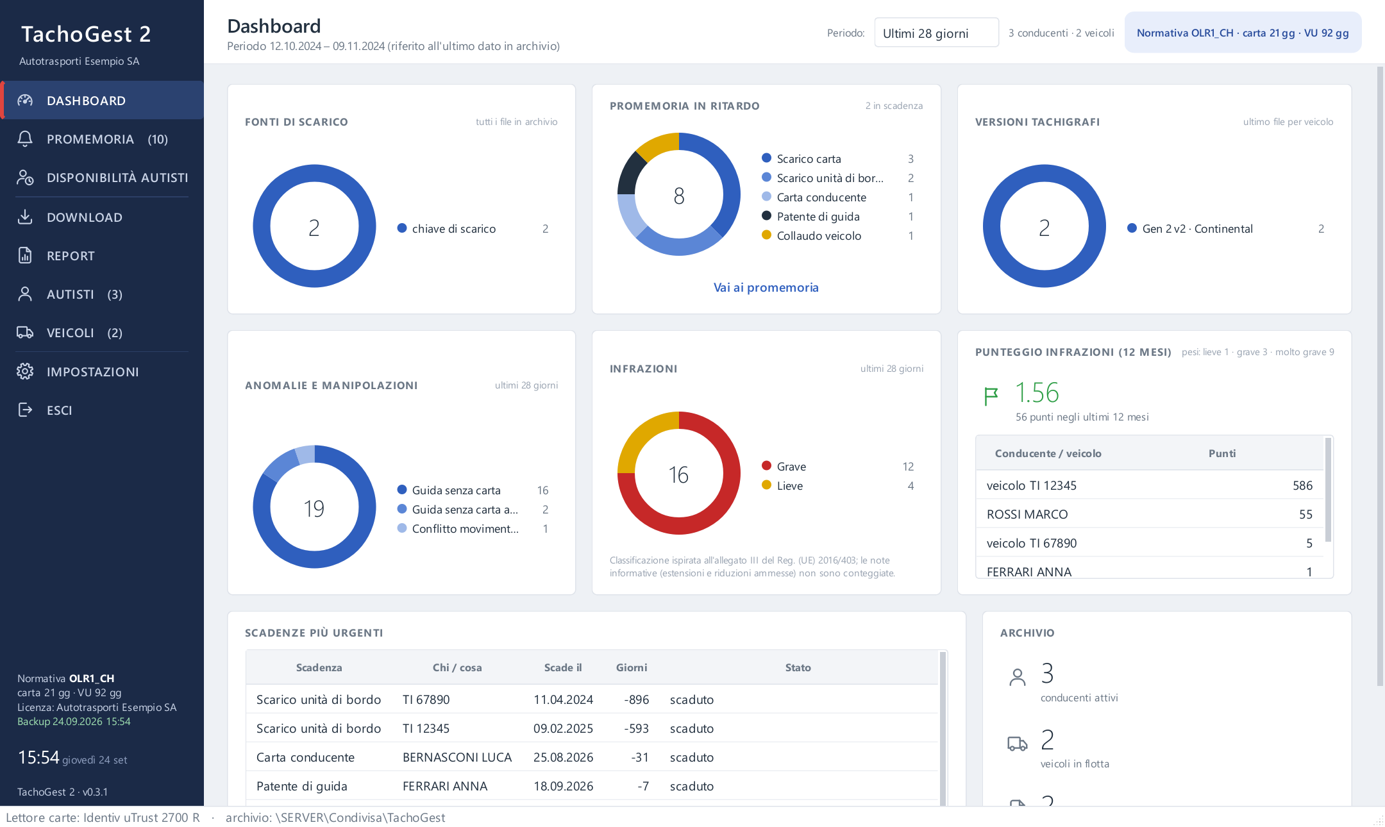
Task: Click the 'Giorni' column header
Action: 632,667
